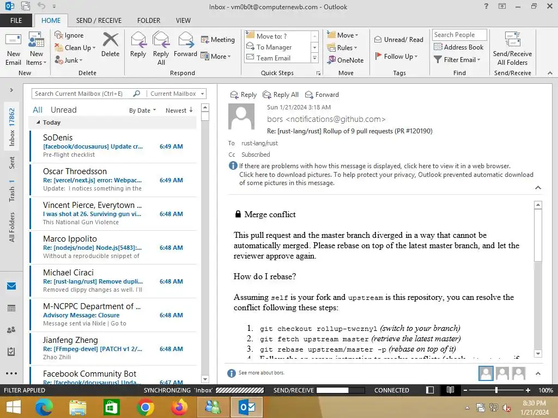Delete the selected message
This screenshot has width=558, height=418.
coord(110,45)
